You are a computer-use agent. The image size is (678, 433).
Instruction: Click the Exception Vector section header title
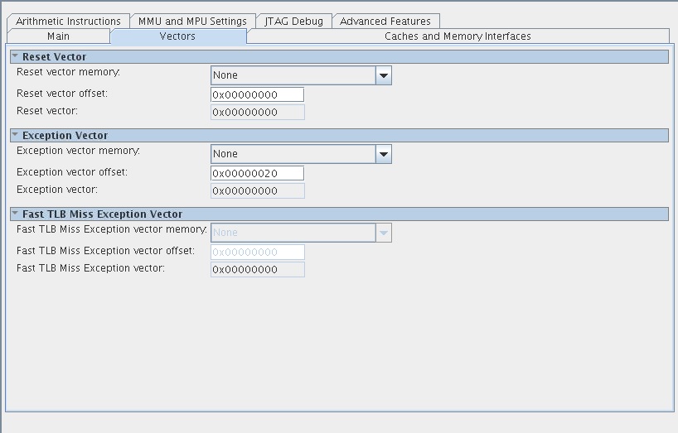(x=65, y=135)
